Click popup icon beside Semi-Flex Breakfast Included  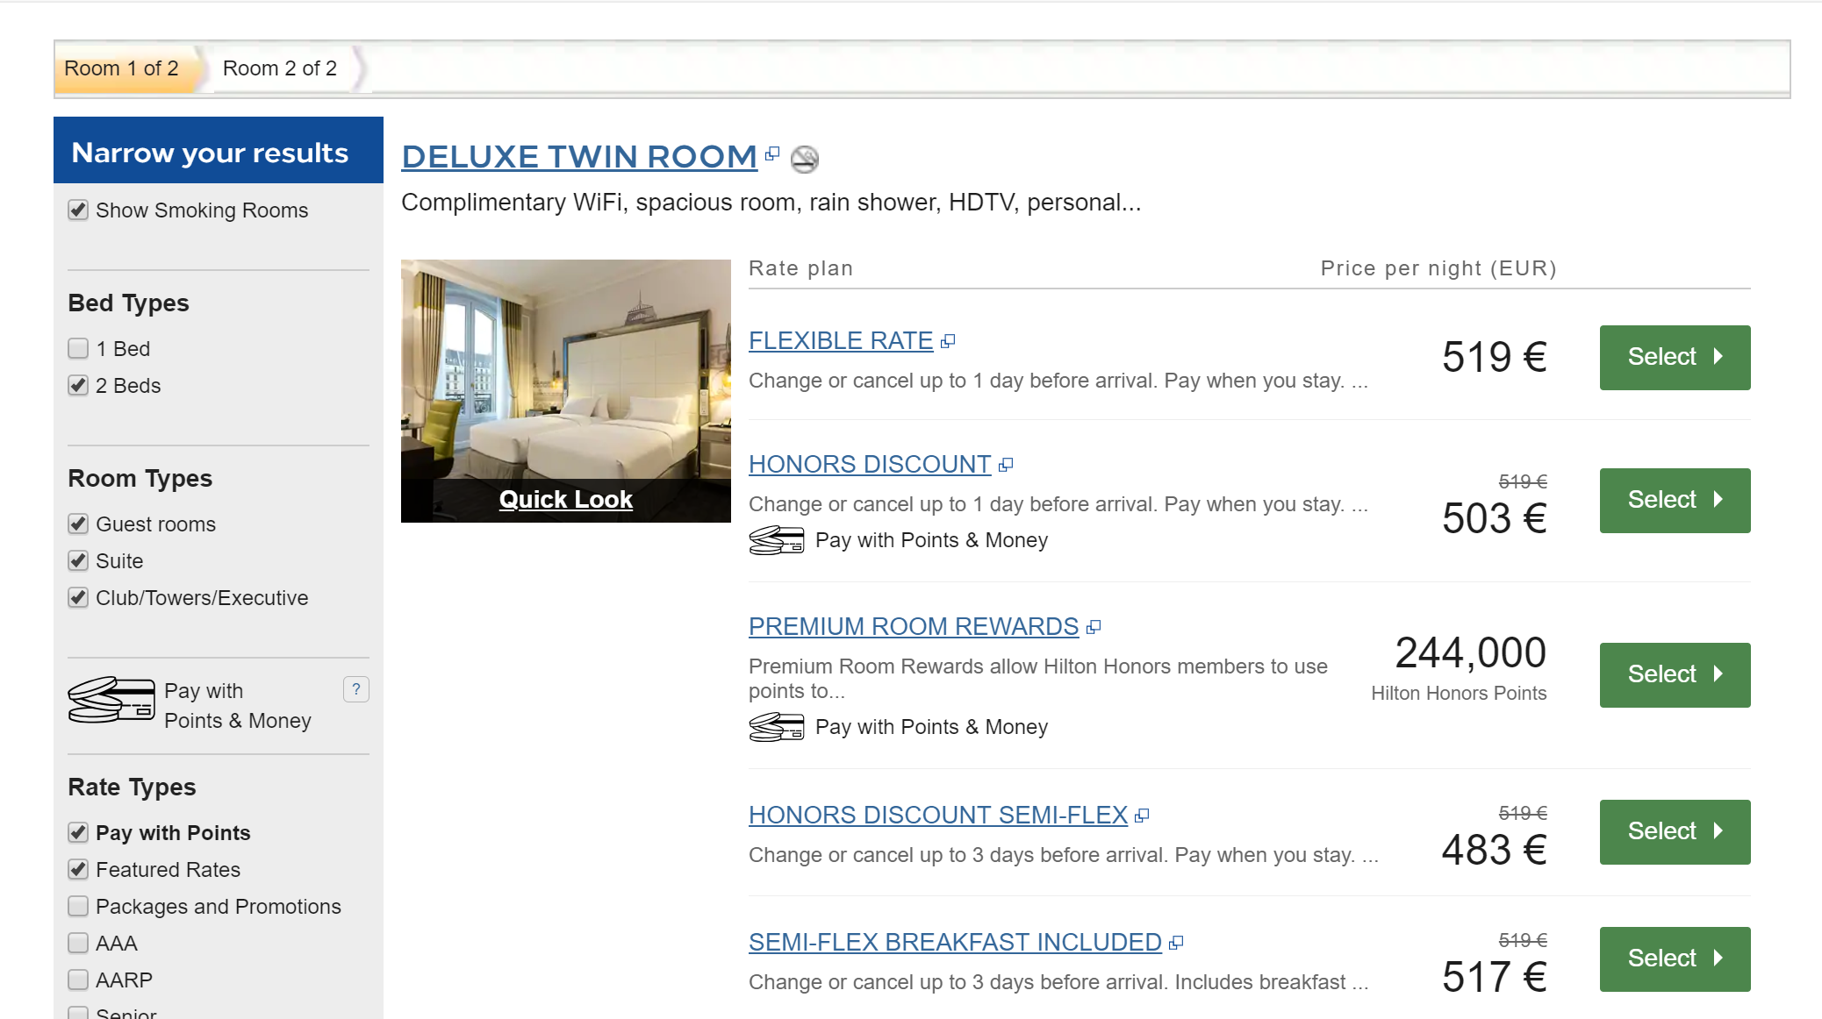pos(1176,943)
